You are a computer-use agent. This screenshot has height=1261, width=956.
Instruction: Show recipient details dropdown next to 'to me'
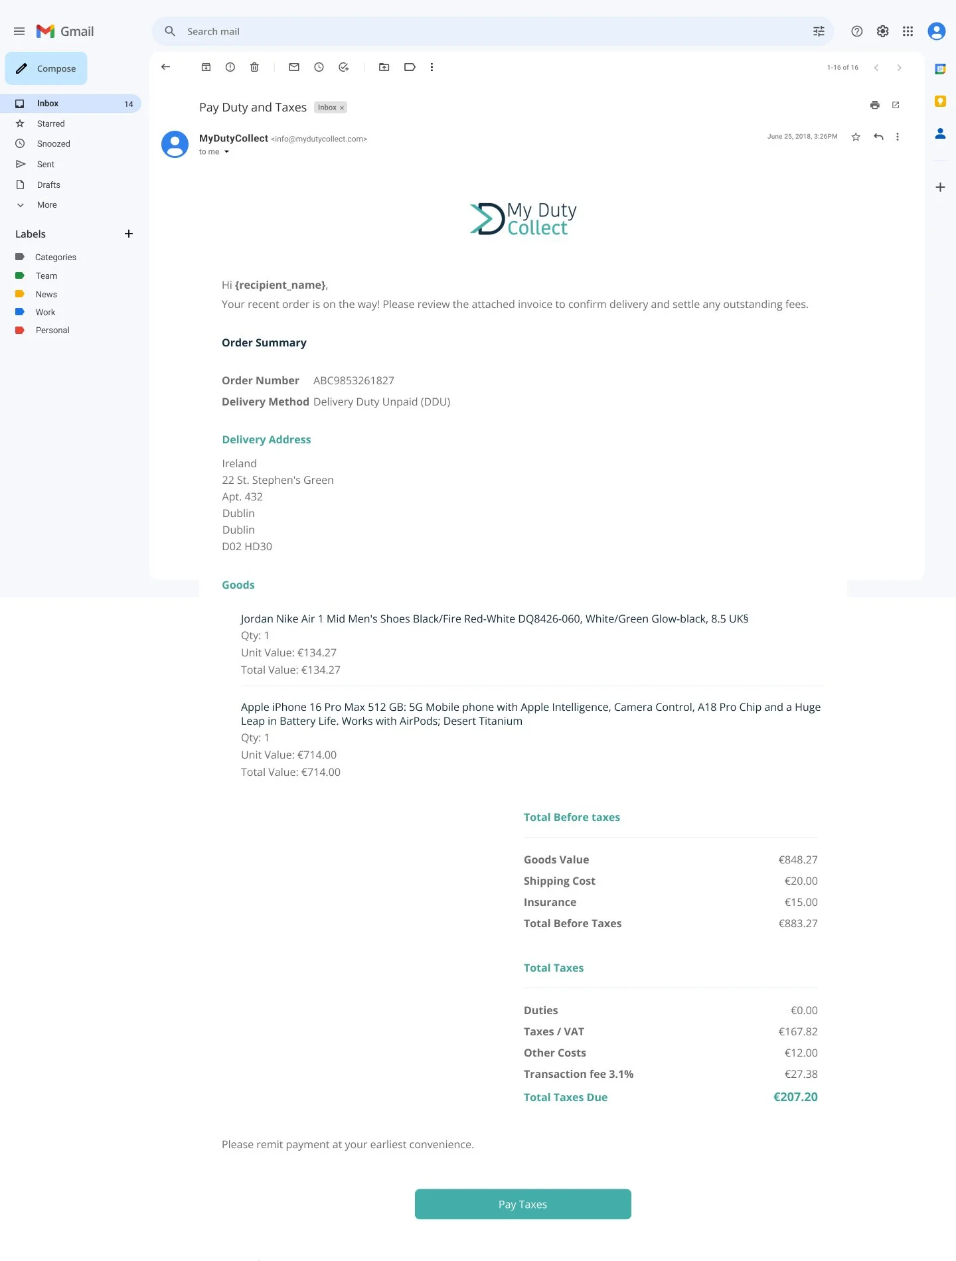[226, 152]
